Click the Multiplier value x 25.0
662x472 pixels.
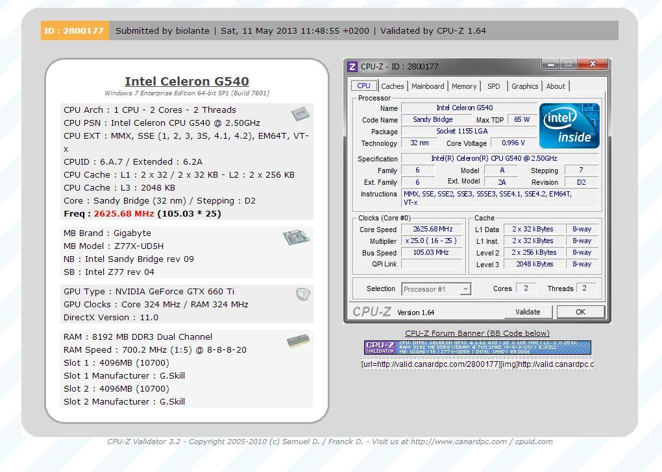[432, 241]
